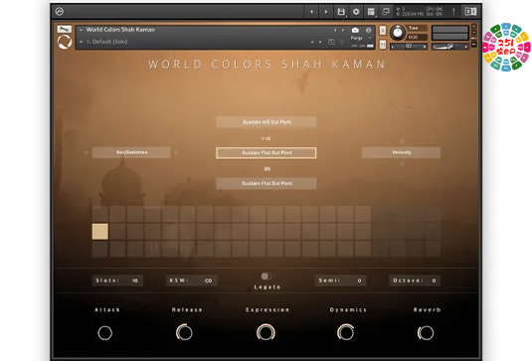Screen dimensions: 532x361
Task: Click the highlighted articulation grid cell
Action: 100,232
